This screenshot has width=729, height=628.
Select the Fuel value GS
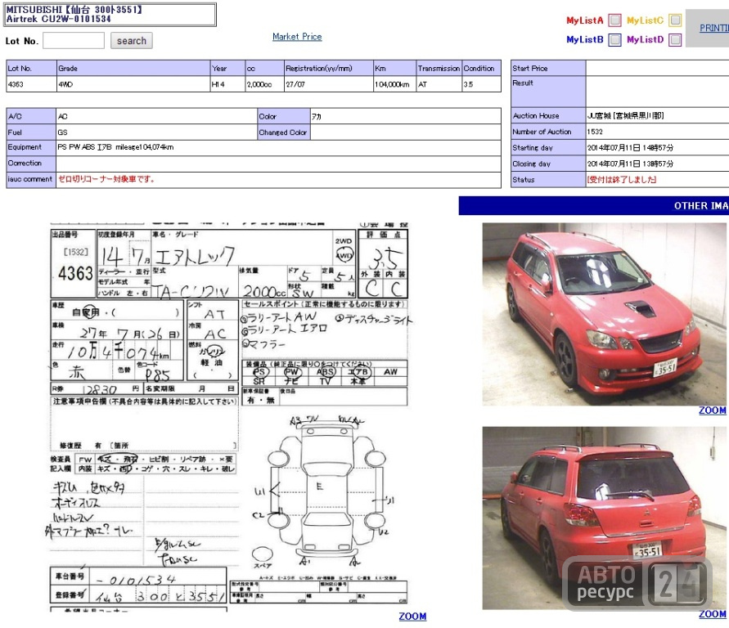click(63, 132)
